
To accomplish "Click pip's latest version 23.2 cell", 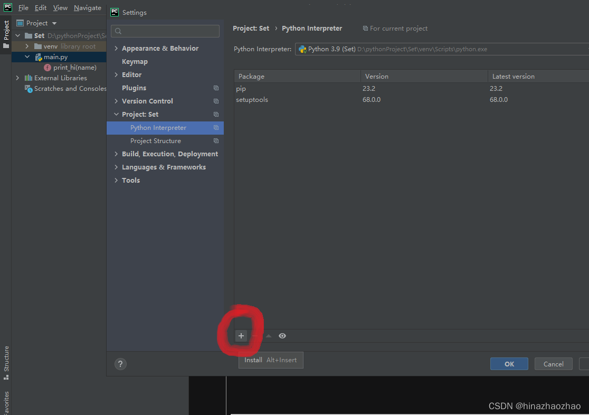I will [x=496, y=89].
